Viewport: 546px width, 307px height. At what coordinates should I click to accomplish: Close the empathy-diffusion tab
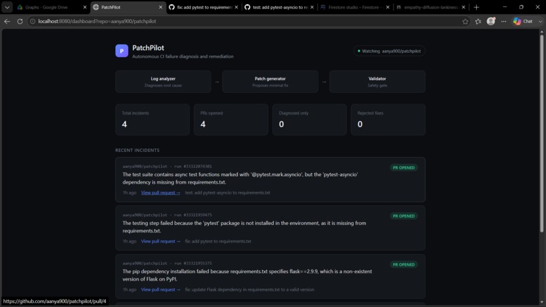point(463,7)
